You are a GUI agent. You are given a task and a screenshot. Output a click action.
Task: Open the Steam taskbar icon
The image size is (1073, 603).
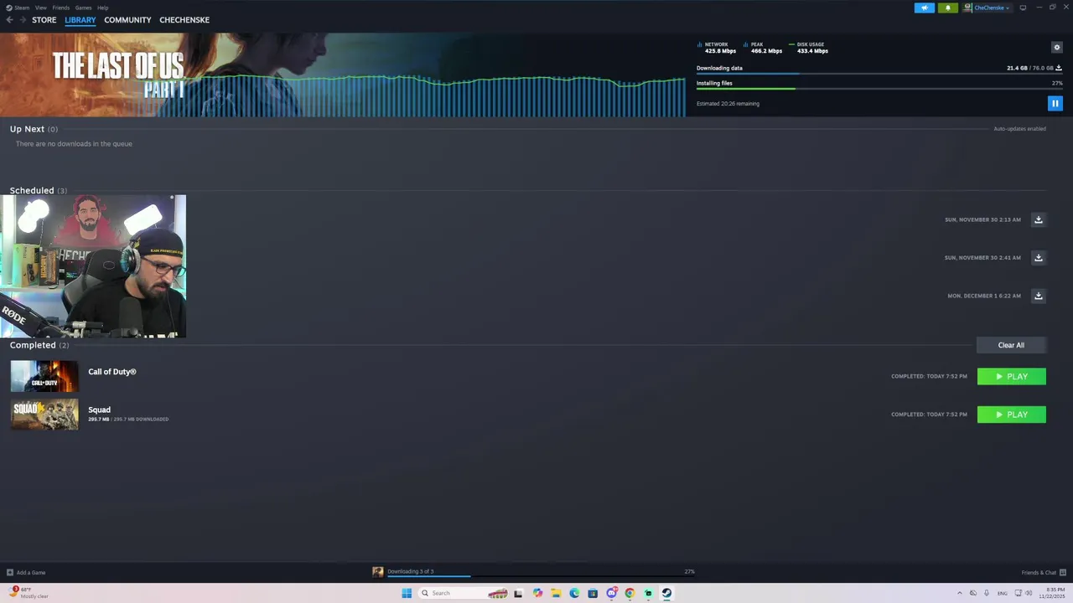(x=666, y=593)
